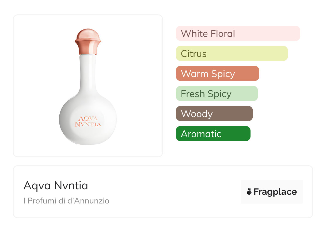Click the Fragplace wordmark text

(x=275, y=192)
